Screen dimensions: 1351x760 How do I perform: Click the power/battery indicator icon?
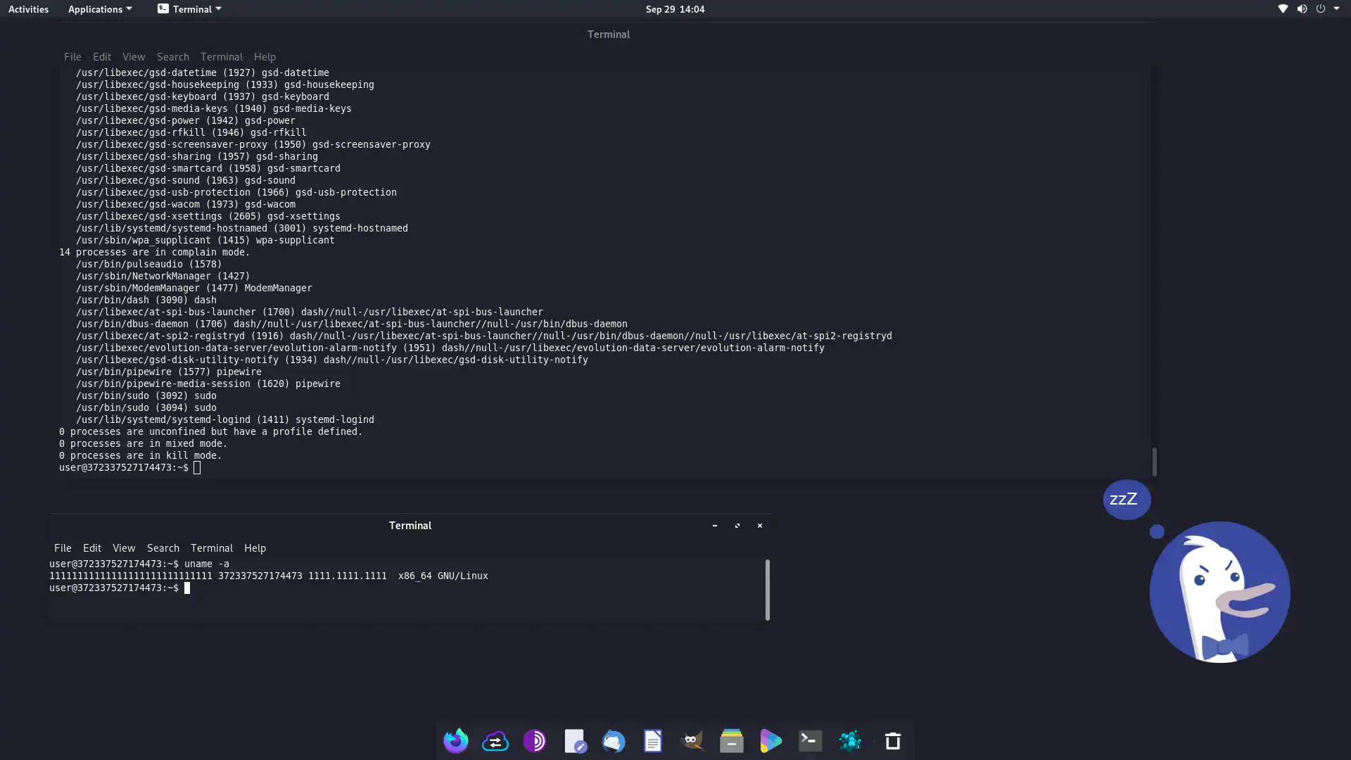1320,8
